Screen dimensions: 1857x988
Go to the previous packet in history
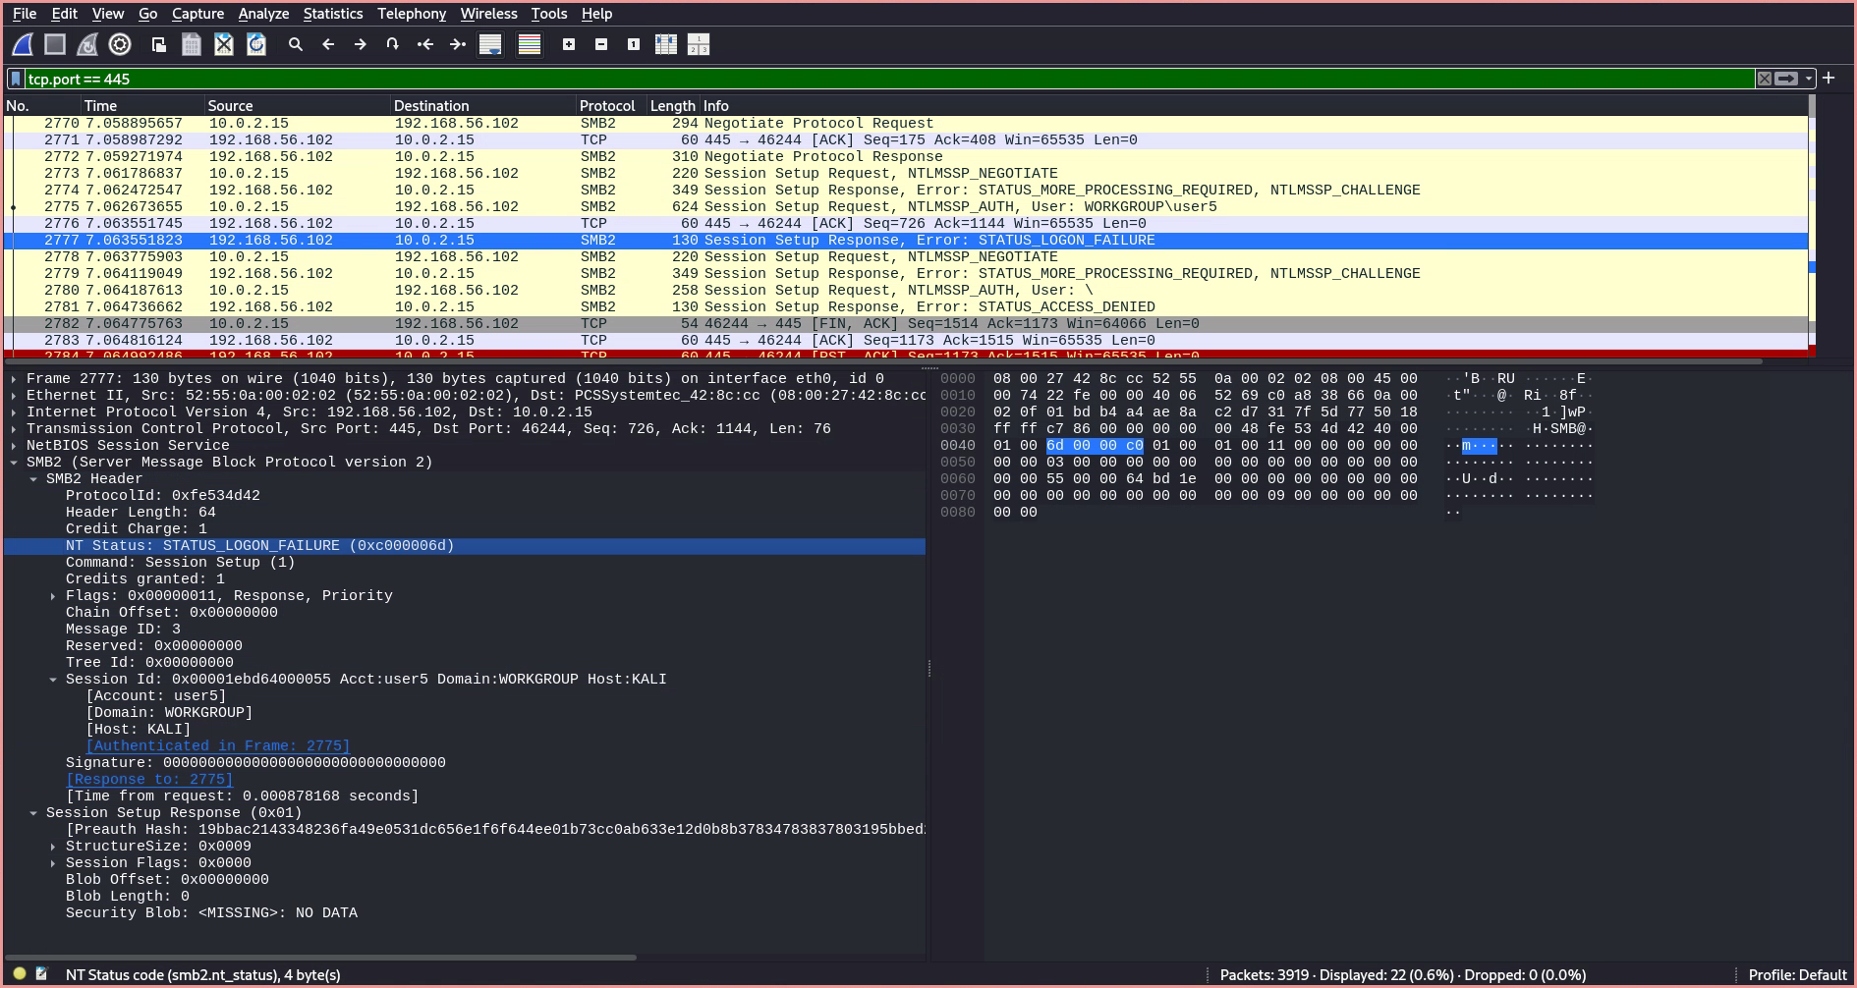(x=328, y=44)
